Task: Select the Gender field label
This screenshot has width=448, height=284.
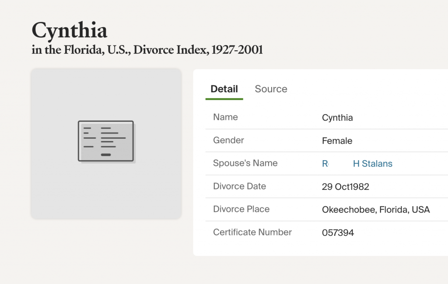Action: pos(228,140)
